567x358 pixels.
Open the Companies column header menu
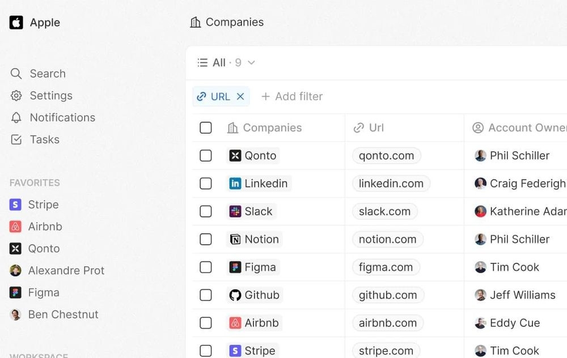tap(272, 128)
